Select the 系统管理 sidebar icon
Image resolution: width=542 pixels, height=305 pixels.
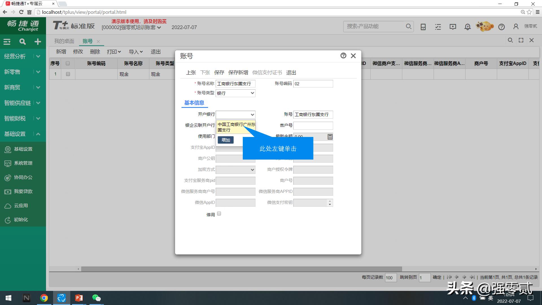(8, 163)
